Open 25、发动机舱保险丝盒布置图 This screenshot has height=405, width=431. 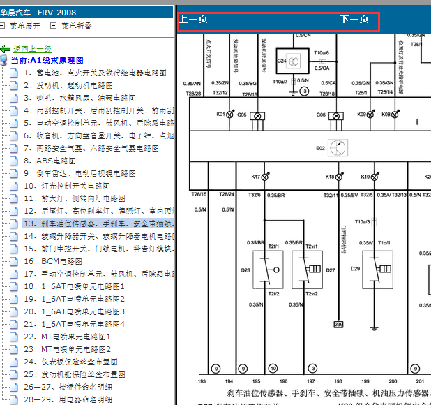click(x=75, y=374)
